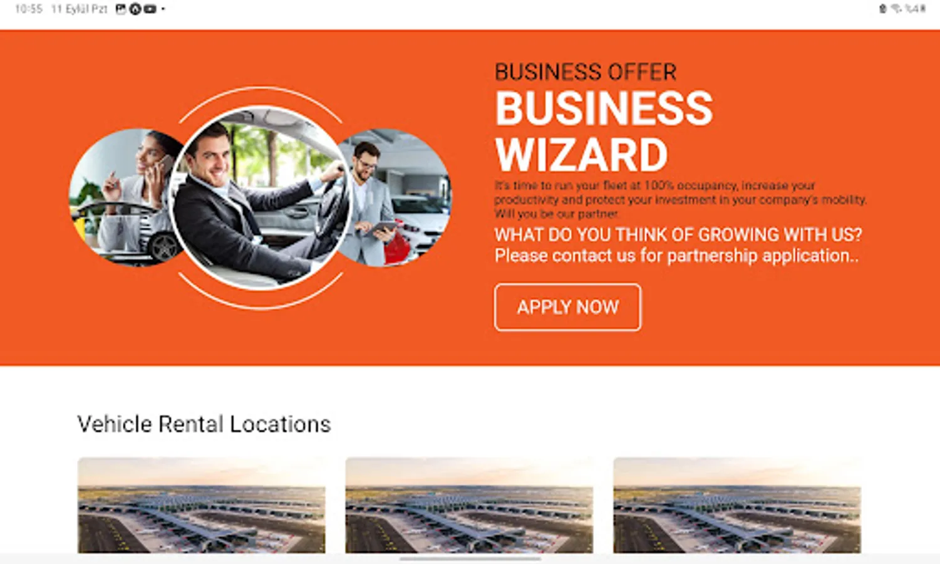
Task: Tap the gallery image notification icon
Action: coord(121,9)
